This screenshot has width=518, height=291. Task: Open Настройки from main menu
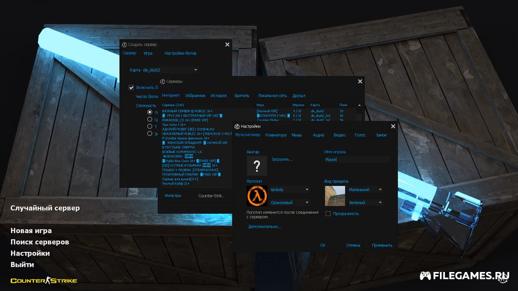pos(30,253)
